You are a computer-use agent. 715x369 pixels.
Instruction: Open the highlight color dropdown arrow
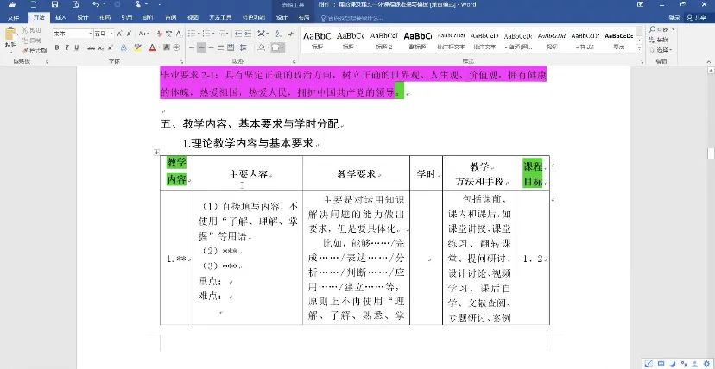[x=144, y=47]
